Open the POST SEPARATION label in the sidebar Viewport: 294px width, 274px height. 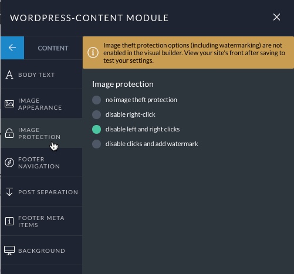click(48, 192)
